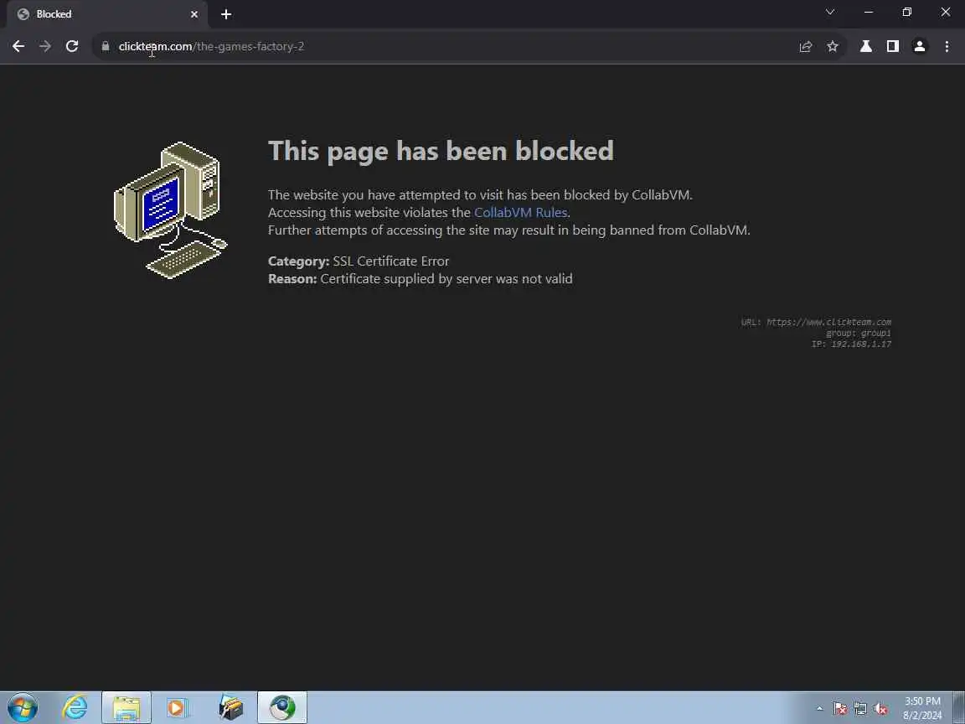Launch Internet Explorer from the taskbar
965x724 pixels.
pyautogui.click(x=75, y=707)
